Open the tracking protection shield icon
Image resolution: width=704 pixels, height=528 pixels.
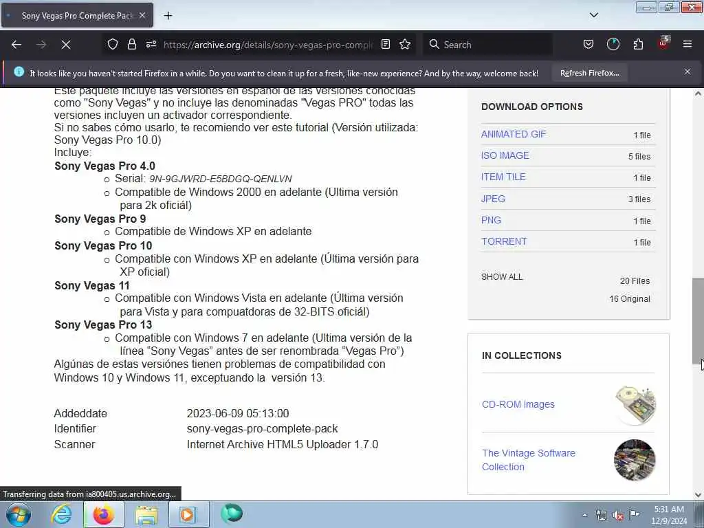(x=113, y=45)
